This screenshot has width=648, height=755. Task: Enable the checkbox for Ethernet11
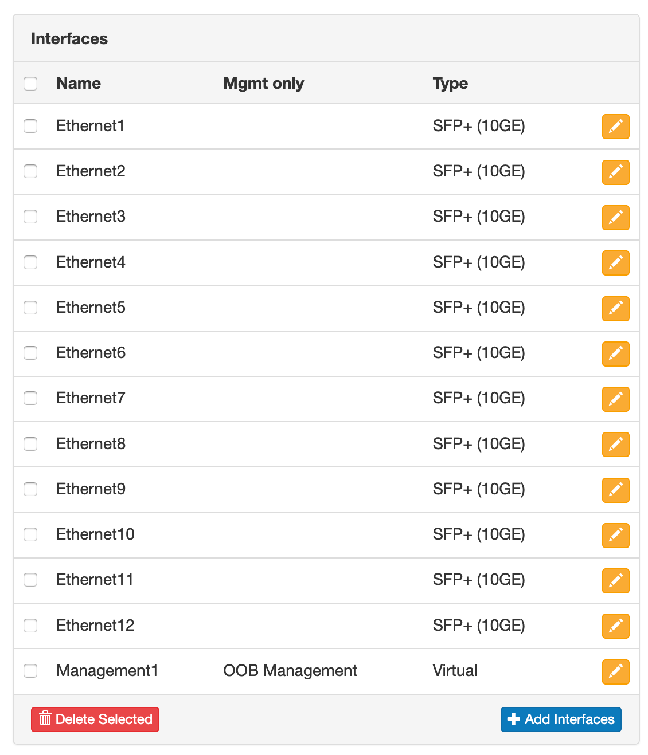click(30, 580)
